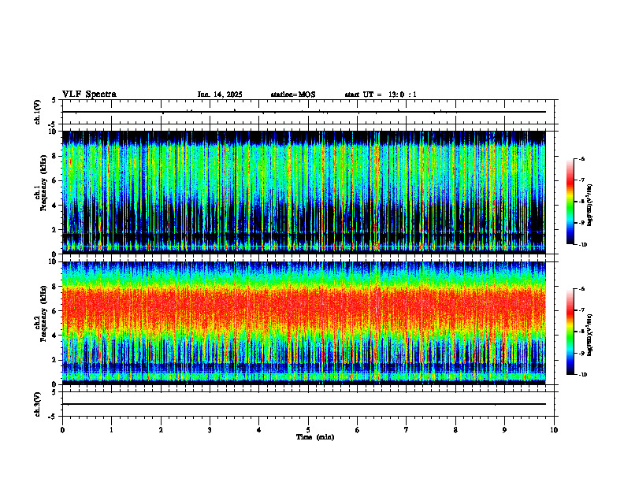Screen dimensions: 624x482
Task: Click the "-10" label on the ch.2 color bar
Action: coord(582,375)
